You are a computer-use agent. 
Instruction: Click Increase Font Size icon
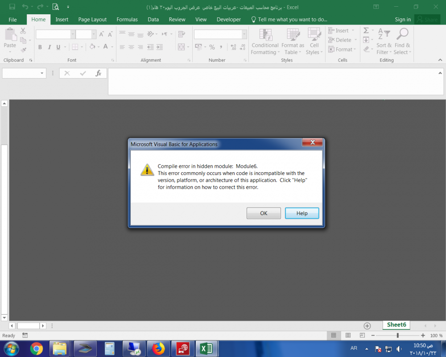[x=102, y=34]
